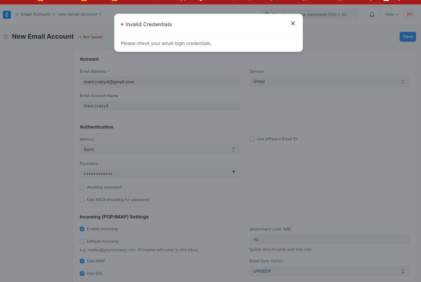
Task: Expand the sidebar hamburger icon
Action: 6,36
